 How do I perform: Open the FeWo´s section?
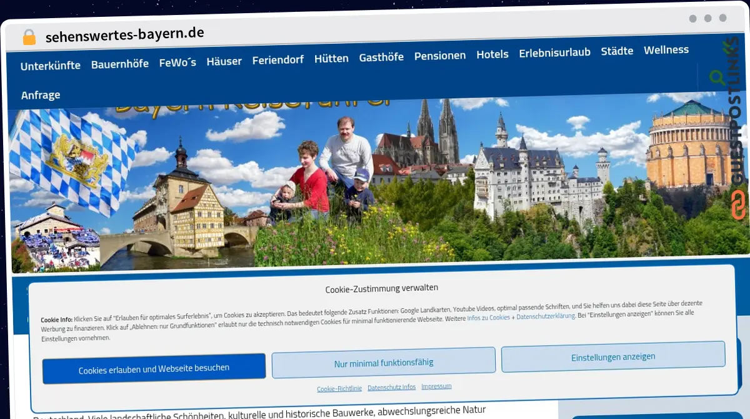(x=177, y=63)
